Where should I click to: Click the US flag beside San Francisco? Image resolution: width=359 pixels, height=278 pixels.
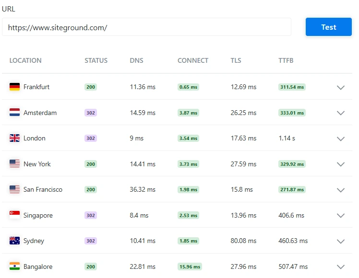click(x=15, y=189)
